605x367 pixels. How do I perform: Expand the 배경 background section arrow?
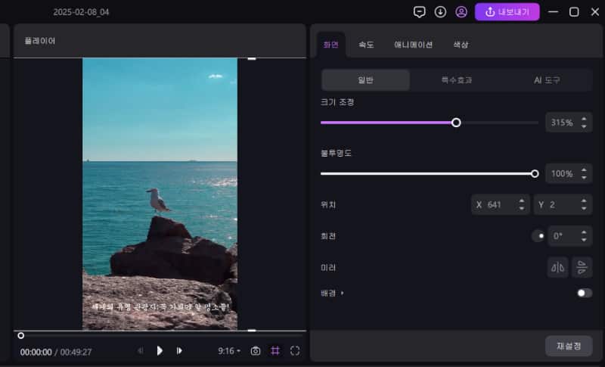pos(343,294)
